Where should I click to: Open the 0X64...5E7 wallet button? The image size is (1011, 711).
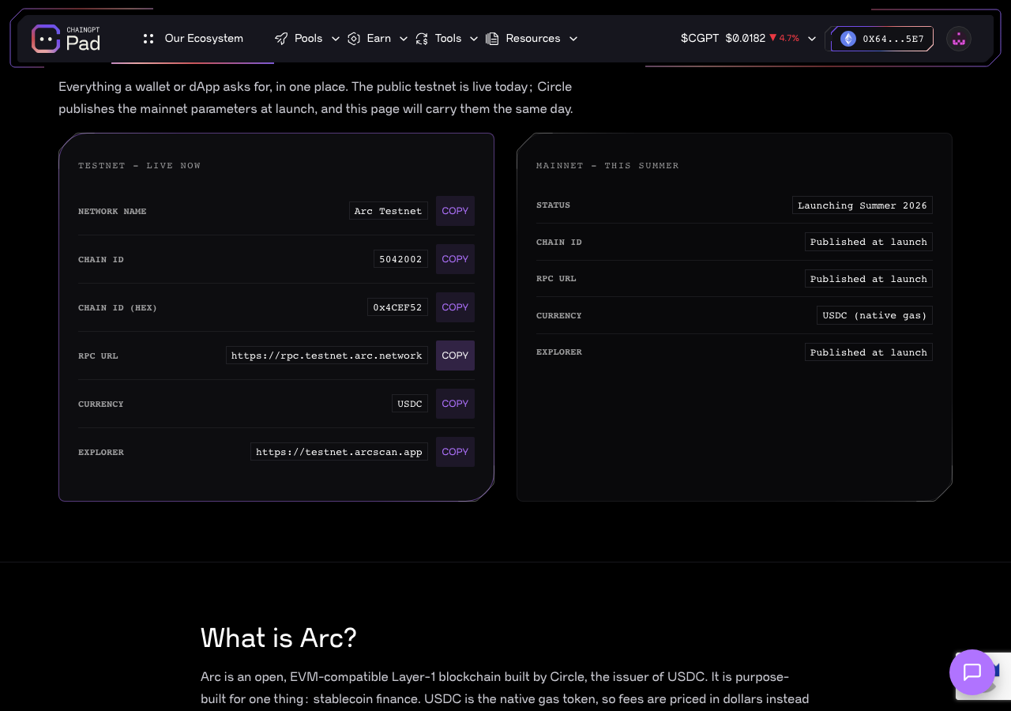(881, 39)
